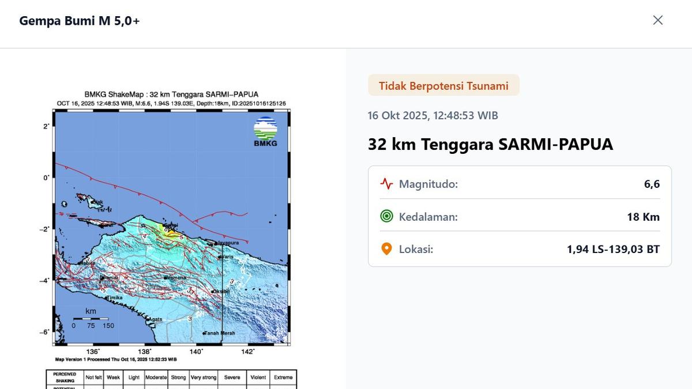Image resolution: width=692 pixels, height=389 pixels.
Task: Click the Magnitudo waveform icon
Action: 388,183
